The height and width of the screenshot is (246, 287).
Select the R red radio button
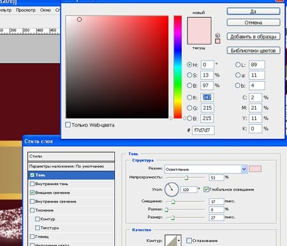point(189,98)
